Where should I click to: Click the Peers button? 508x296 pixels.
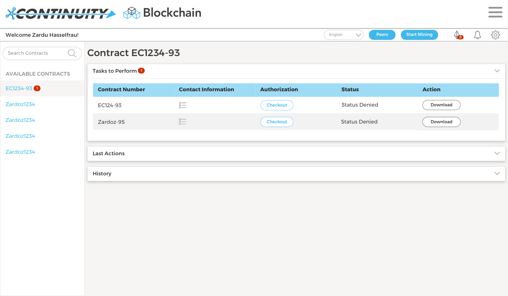point(382,35)
